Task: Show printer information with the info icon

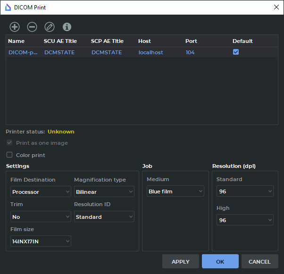Action: [x=67, y=27]
